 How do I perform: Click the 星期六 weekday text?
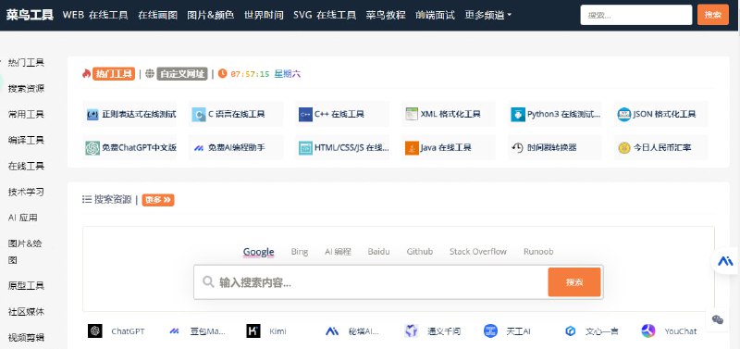point(288,74)
